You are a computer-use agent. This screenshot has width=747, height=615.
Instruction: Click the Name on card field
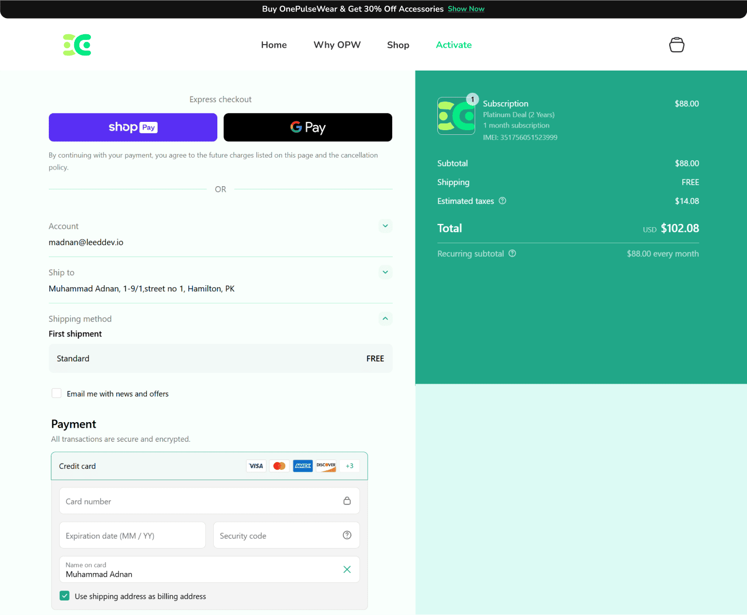point(209,569)
